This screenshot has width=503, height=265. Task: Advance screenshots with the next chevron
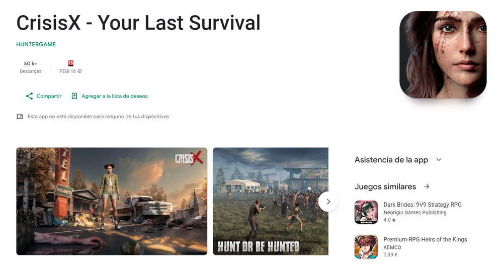[328, 202]
